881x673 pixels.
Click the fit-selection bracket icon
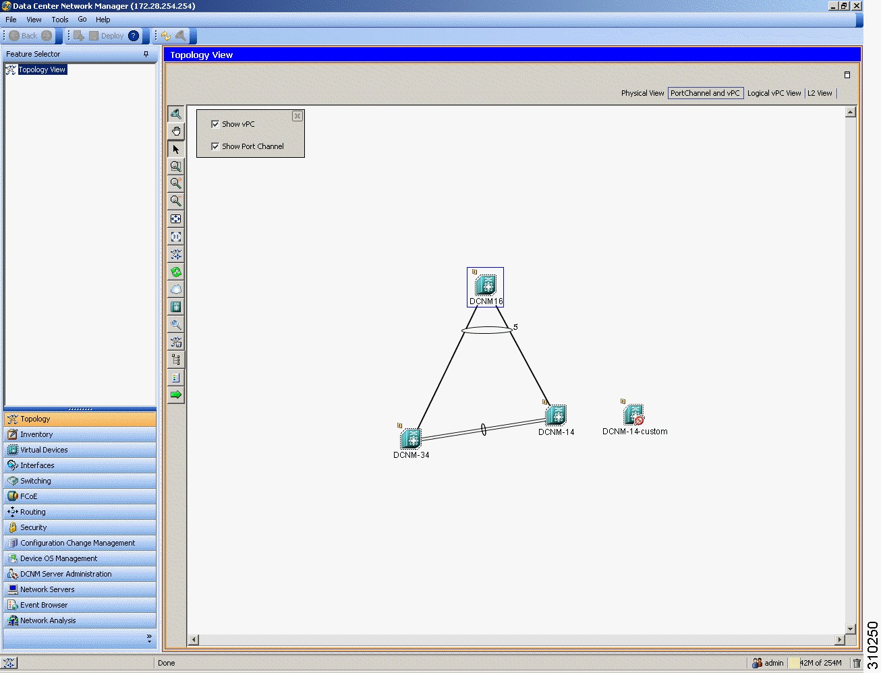[176, 237]
